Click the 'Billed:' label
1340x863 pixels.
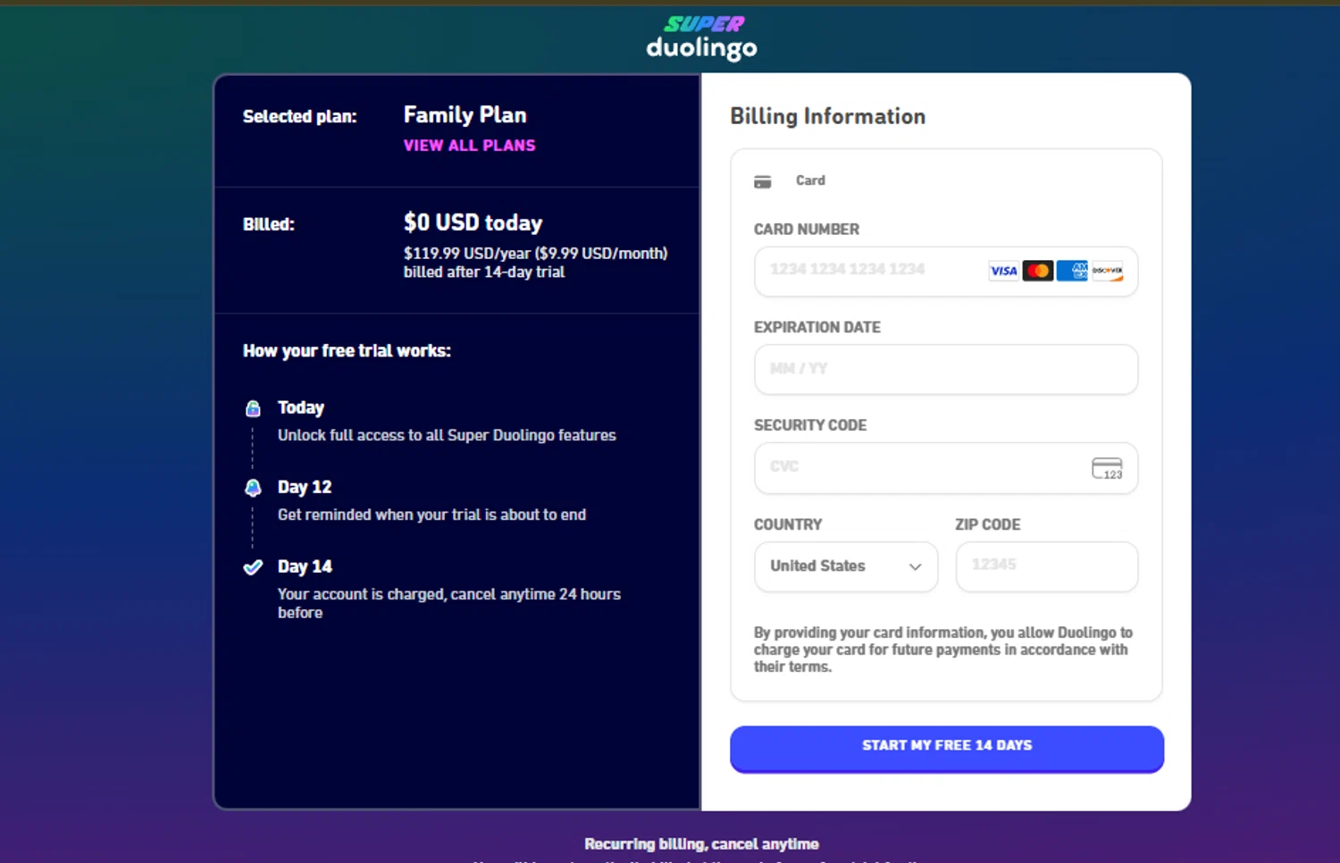click(268, 224)
